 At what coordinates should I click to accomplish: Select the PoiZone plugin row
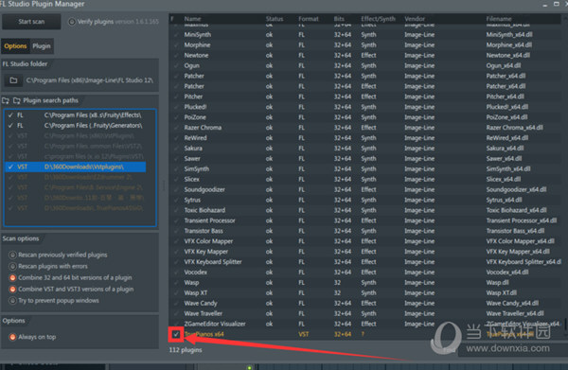click(x=365, y=117)
